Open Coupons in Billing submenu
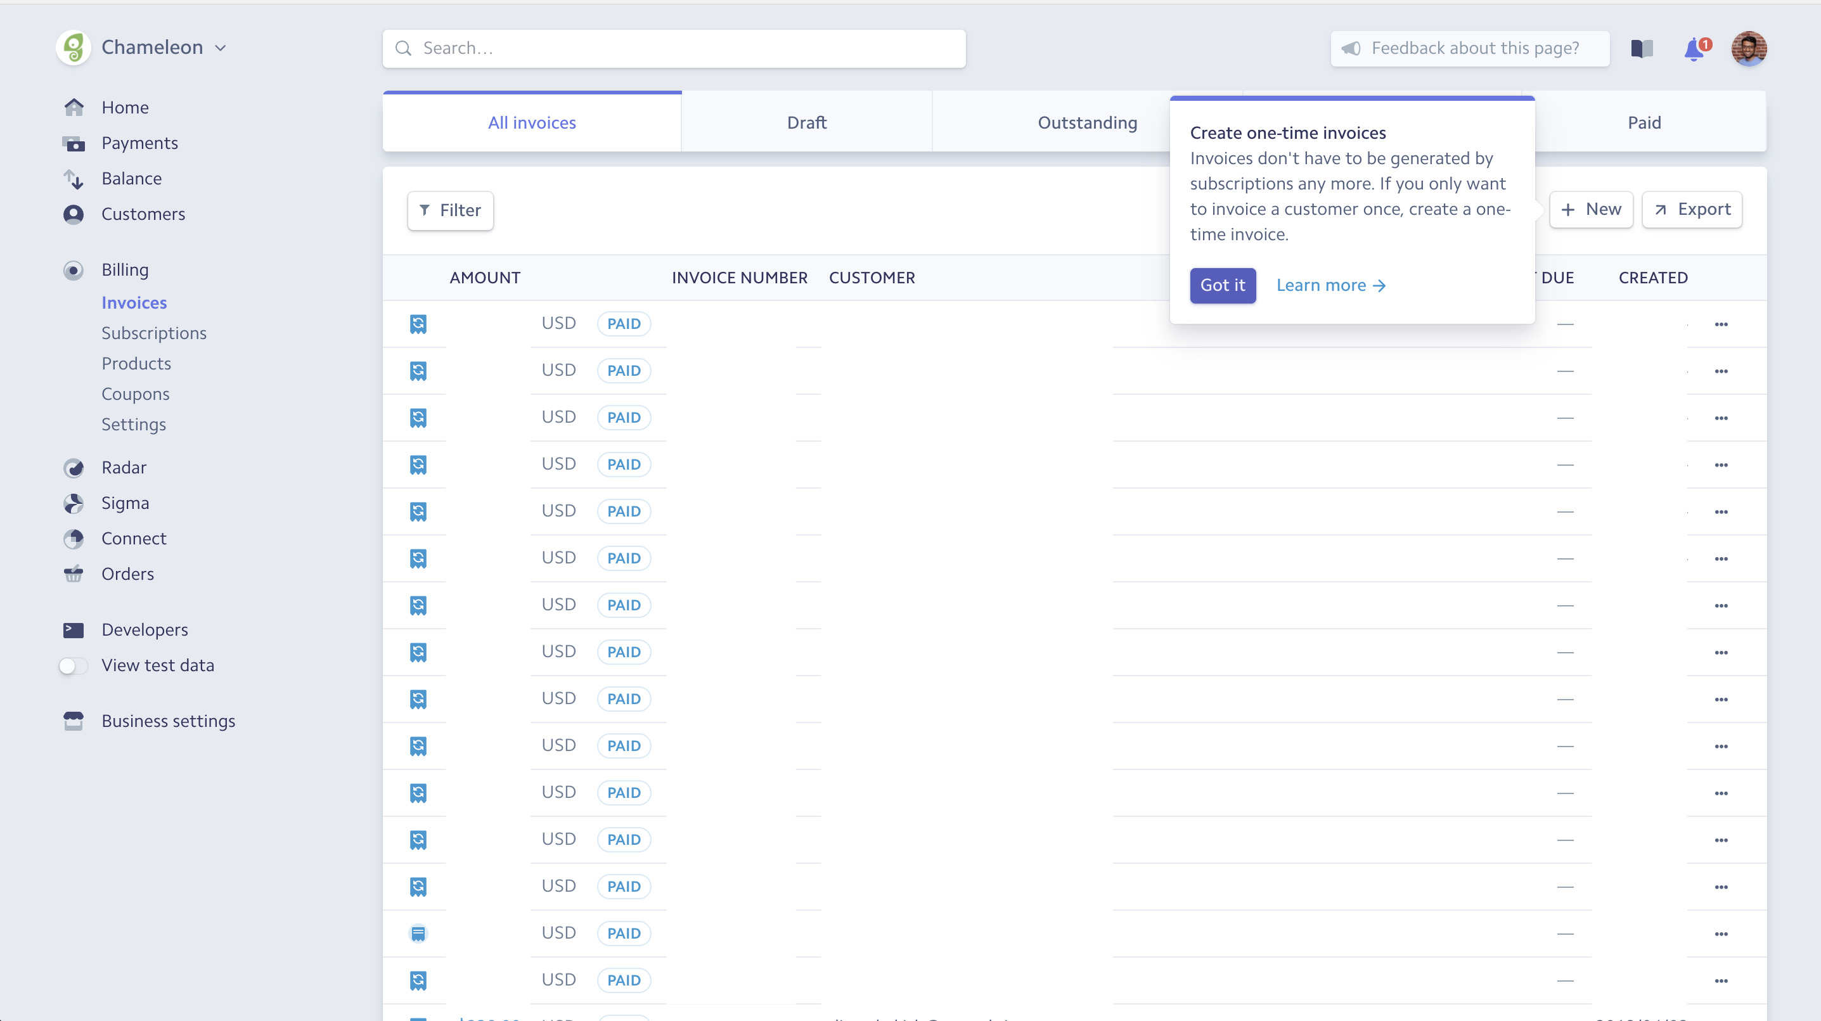The height and width of the screenshot is (1021, 1821). [136, 394]
